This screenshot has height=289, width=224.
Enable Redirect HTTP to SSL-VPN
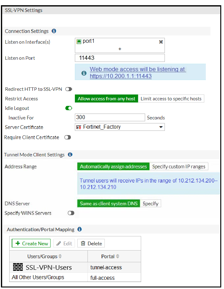click(x=68, y=89)
